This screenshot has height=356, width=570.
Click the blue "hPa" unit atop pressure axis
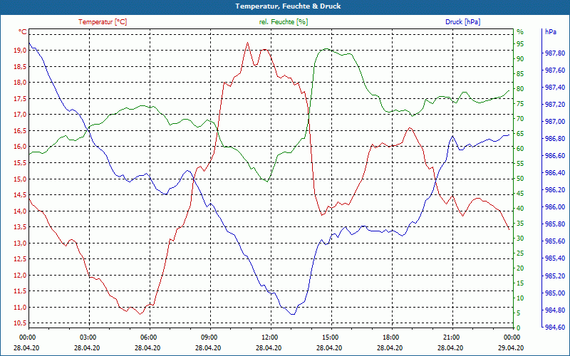coord(551,32)
